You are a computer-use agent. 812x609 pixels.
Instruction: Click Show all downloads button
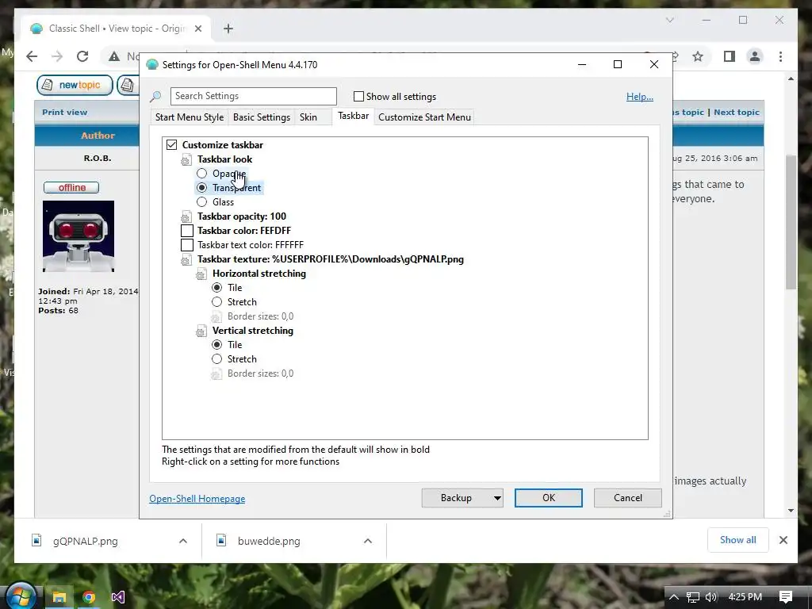click(738, 540)
